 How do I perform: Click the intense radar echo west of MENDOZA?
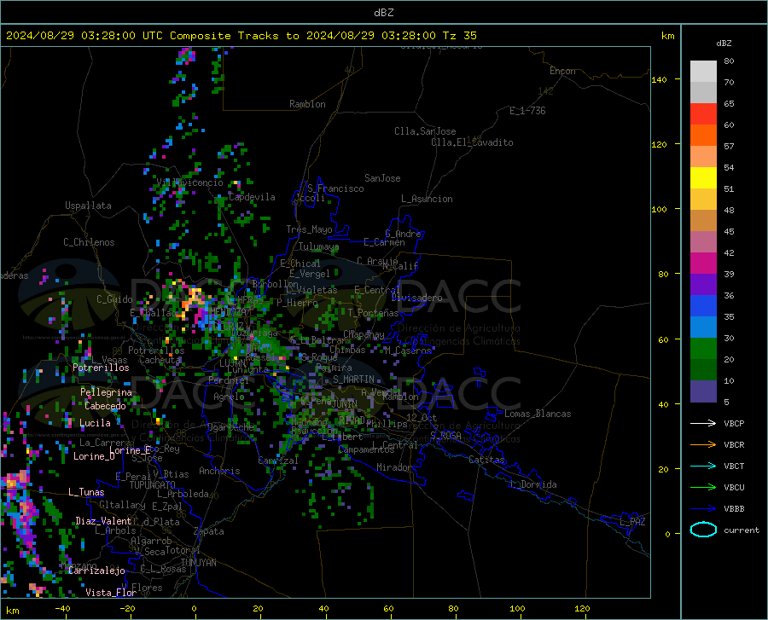pos(195,304)
